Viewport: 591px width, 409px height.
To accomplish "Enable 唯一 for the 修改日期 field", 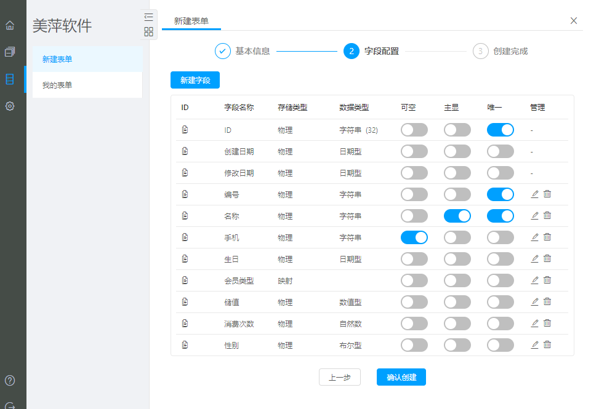I will pos(500,173).
